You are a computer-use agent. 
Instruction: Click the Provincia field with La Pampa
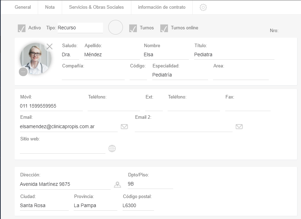click(x=95, y=206)
